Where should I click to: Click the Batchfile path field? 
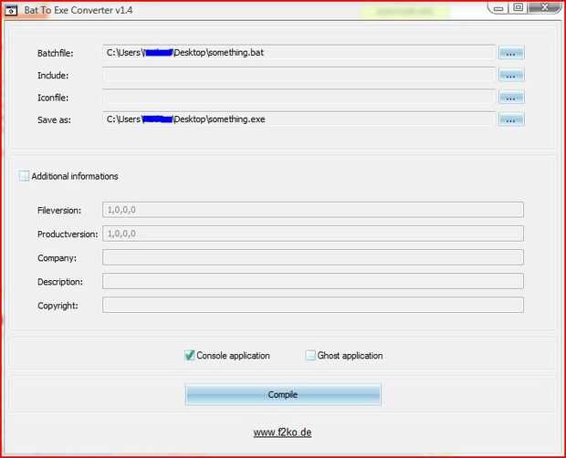[299, 53]
